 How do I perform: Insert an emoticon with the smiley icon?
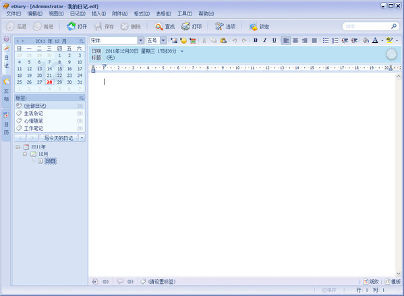pos(183,40)
